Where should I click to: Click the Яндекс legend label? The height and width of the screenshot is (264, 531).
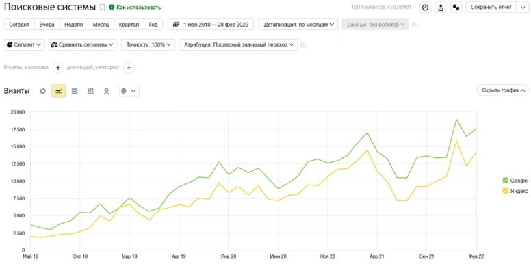(519, 191)
